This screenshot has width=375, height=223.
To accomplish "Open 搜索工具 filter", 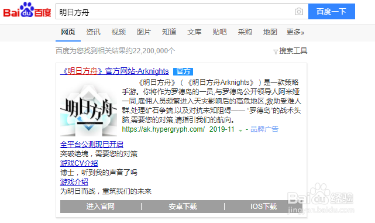I will point(290,51).
